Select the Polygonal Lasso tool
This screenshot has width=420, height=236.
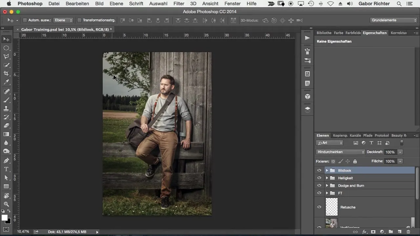pyautogui.click(x=6, y=56)
